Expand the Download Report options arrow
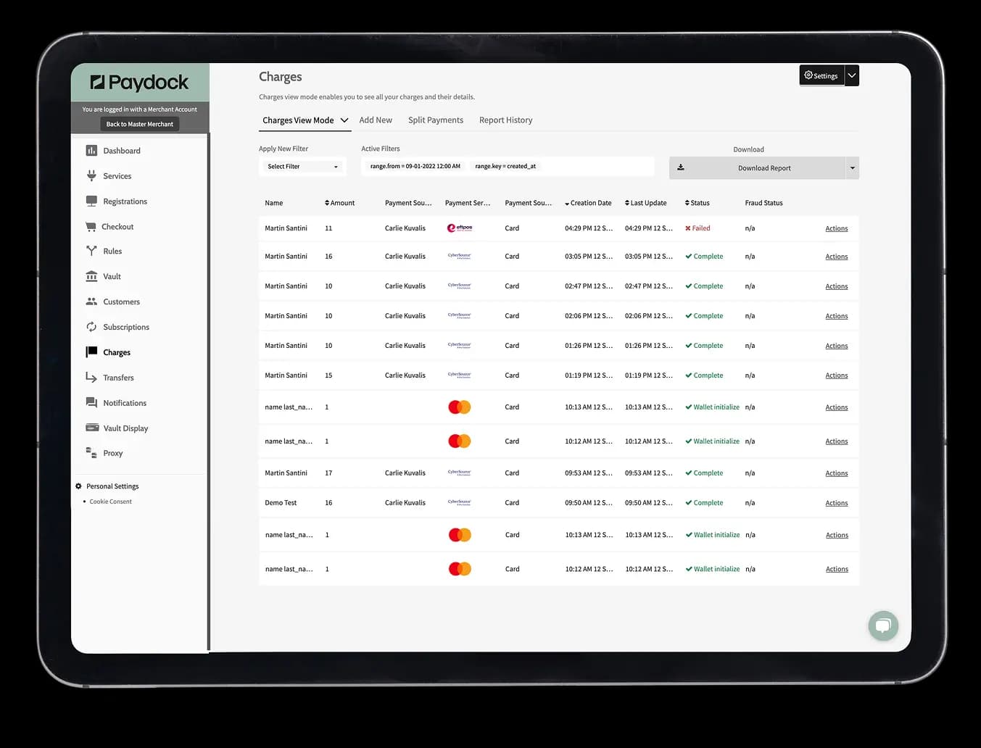 pos(853,168)
